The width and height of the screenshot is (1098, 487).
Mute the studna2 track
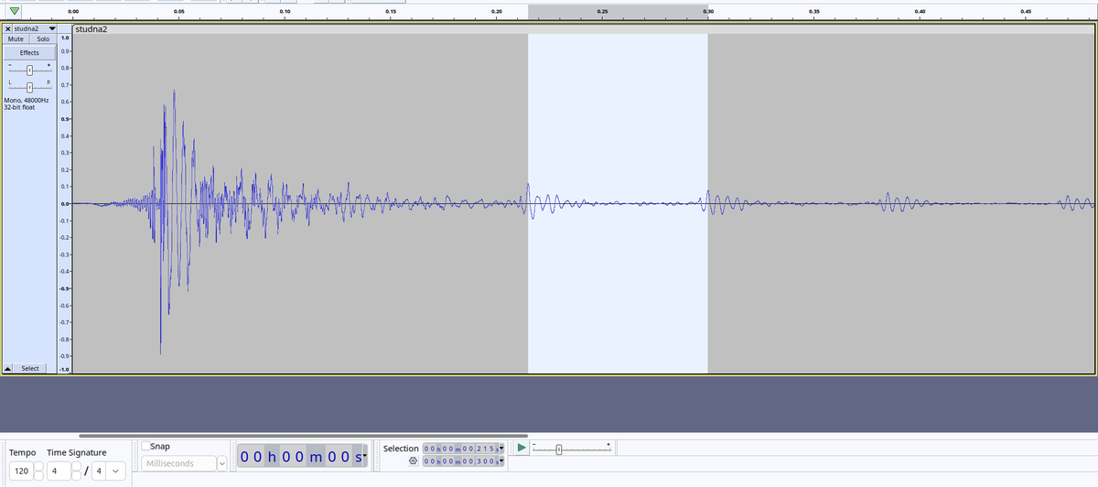coord(16,39)
